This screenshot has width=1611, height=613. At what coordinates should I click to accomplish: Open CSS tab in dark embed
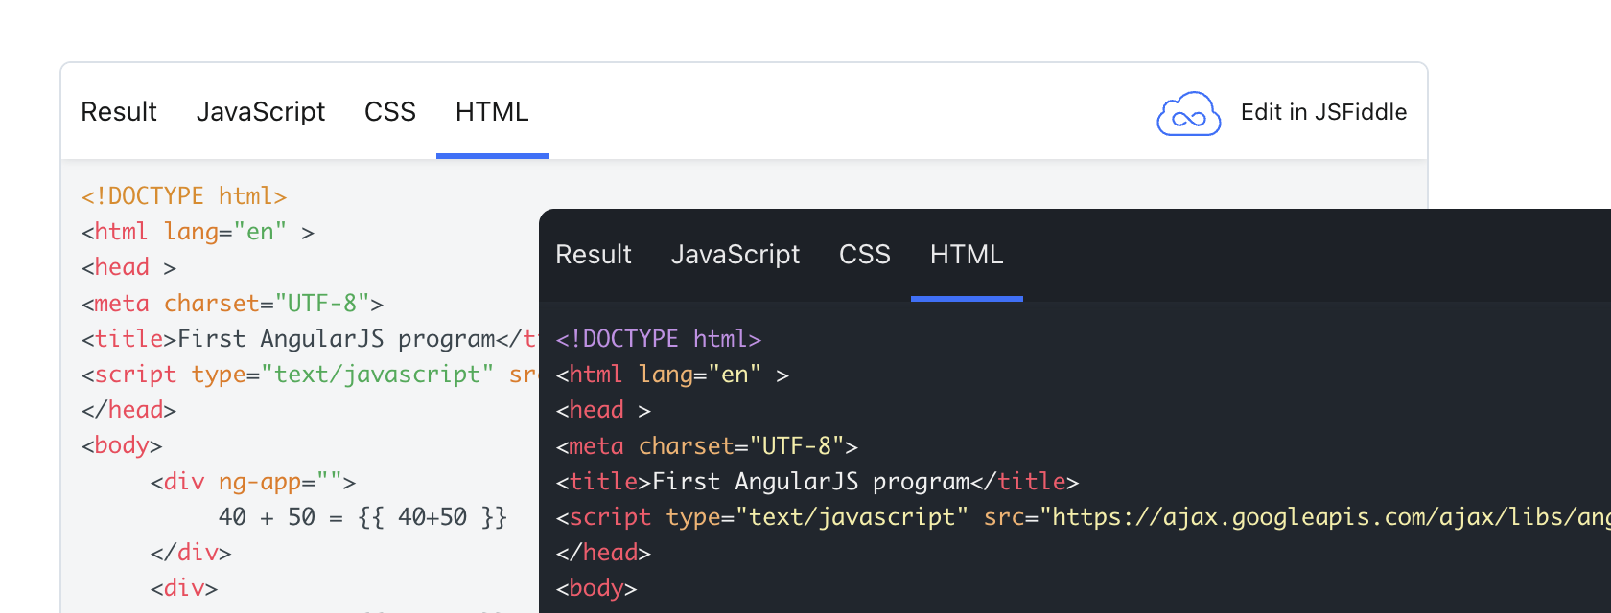[865, 255]
